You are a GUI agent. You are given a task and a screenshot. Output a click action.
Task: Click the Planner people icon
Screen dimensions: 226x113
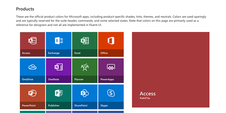pyautogui.click(x=85, y=67)
